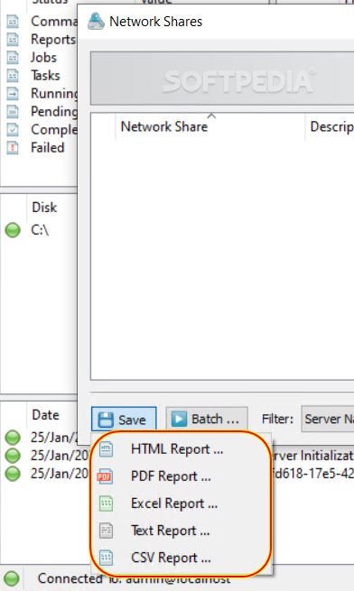Click the Tasks row icon
The image size is (354, 591).
click(x=13, y=76)
